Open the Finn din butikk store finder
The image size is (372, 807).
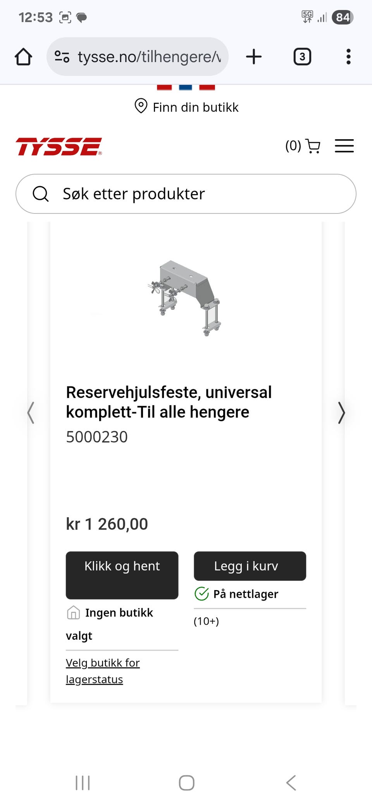coord(195,107)
